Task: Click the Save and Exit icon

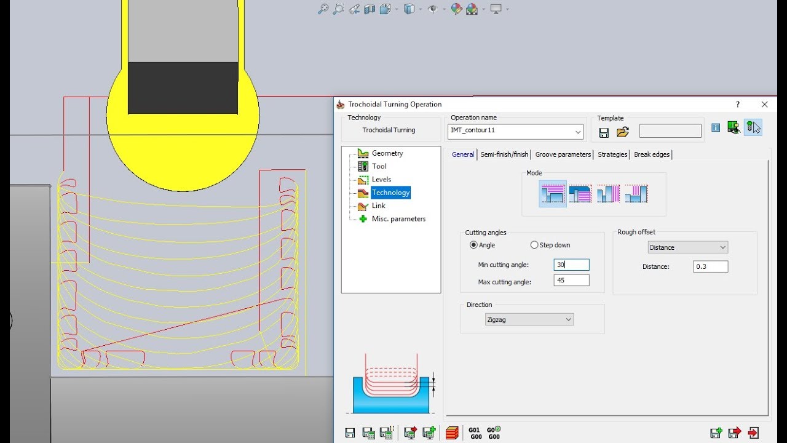Action: (x=735, y=433)
